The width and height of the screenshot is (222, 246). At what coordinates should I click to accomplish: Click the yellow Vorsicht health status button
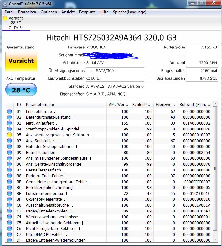[x=21, y=61]
